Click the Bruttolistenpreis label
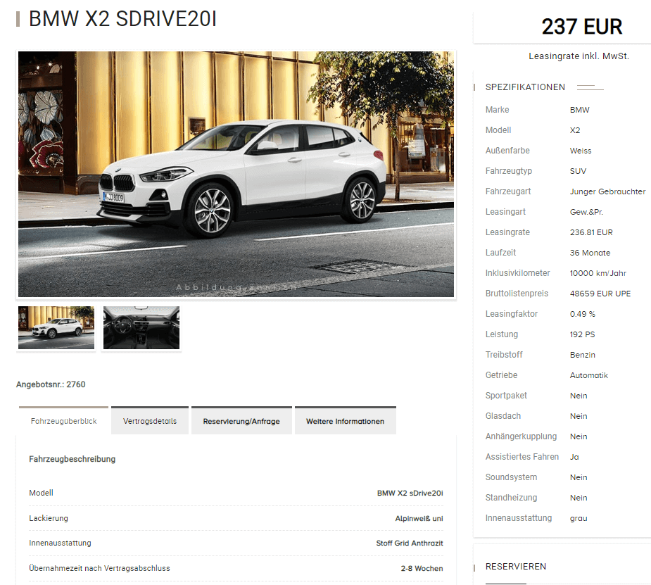651x585 pixels. 517,294
